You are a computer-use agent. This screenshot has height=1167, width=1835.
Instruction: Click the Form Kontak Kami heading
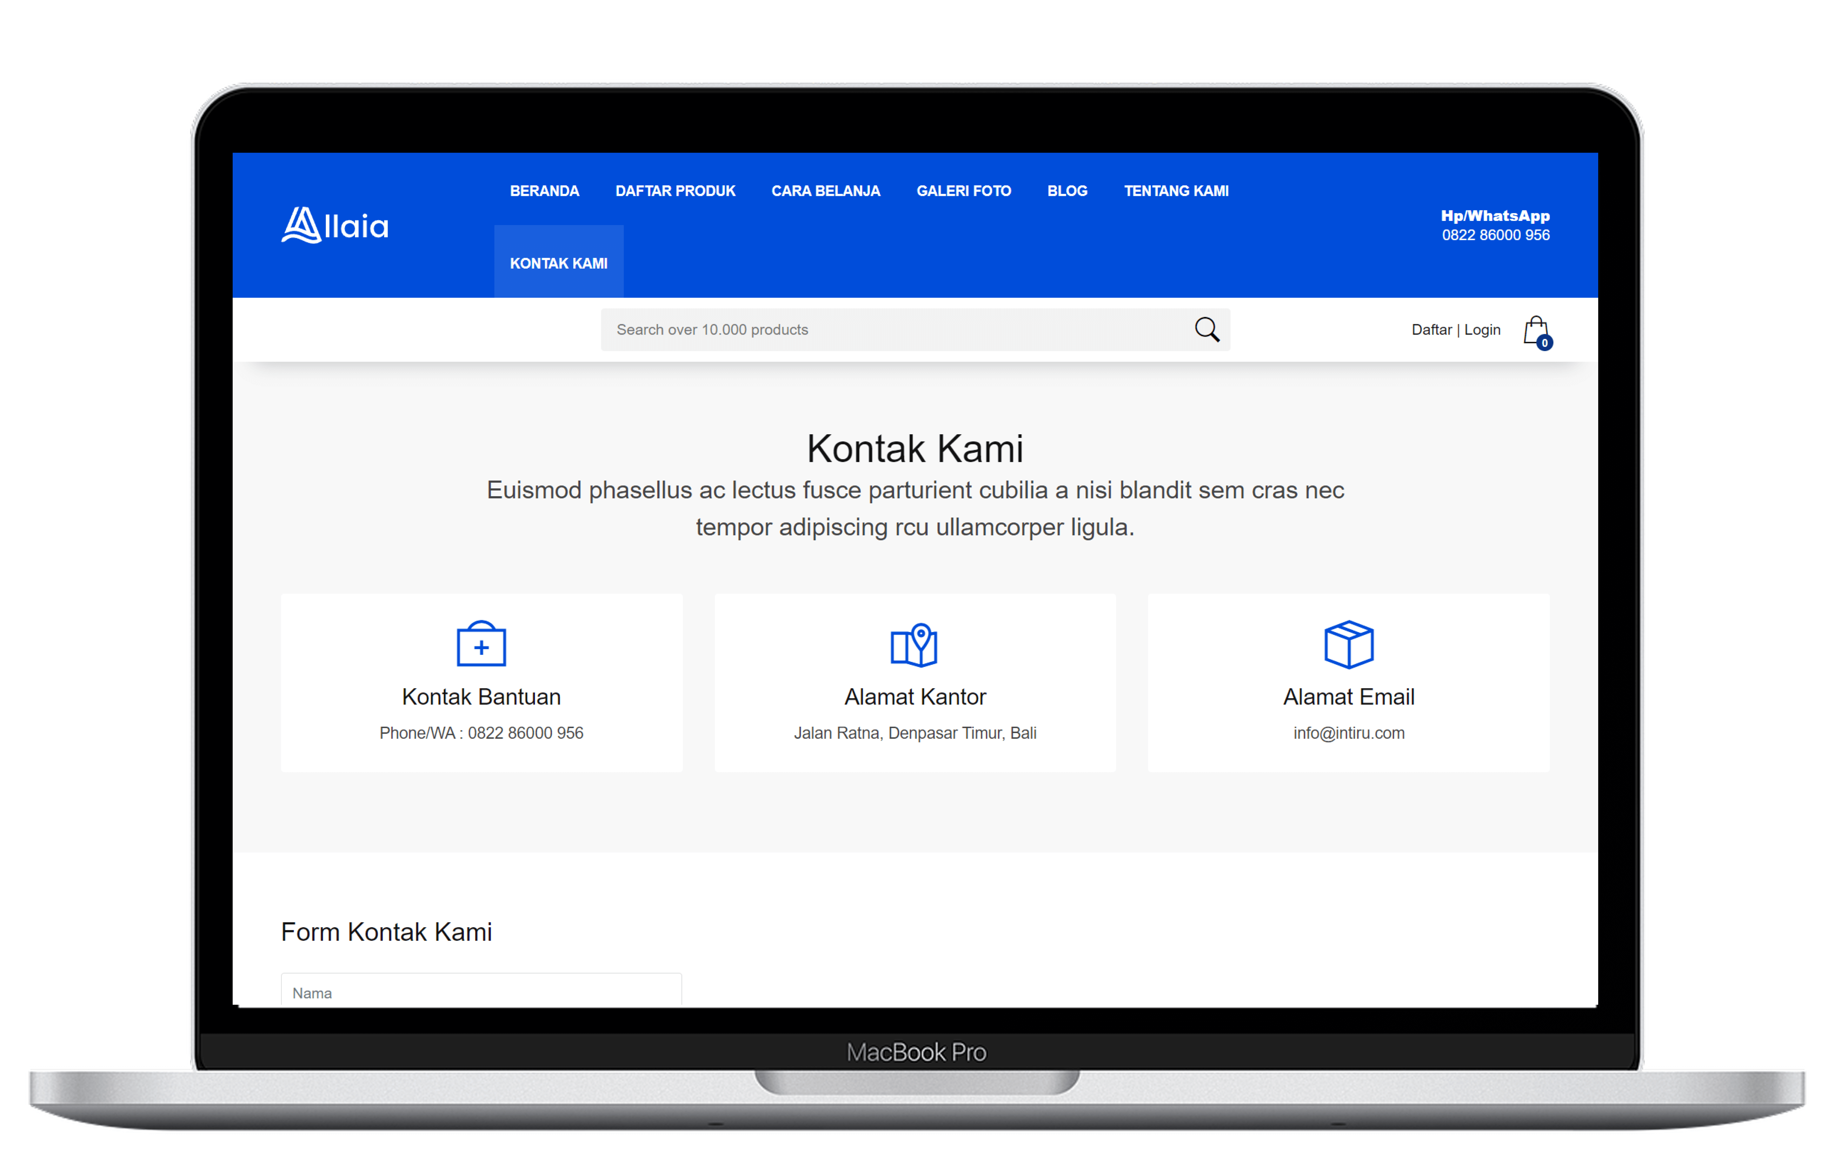pos(386,931)
